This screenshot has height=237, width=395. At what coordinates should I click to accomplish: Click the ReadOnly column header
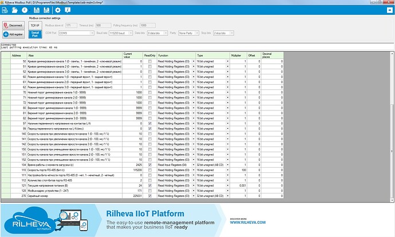150,56
